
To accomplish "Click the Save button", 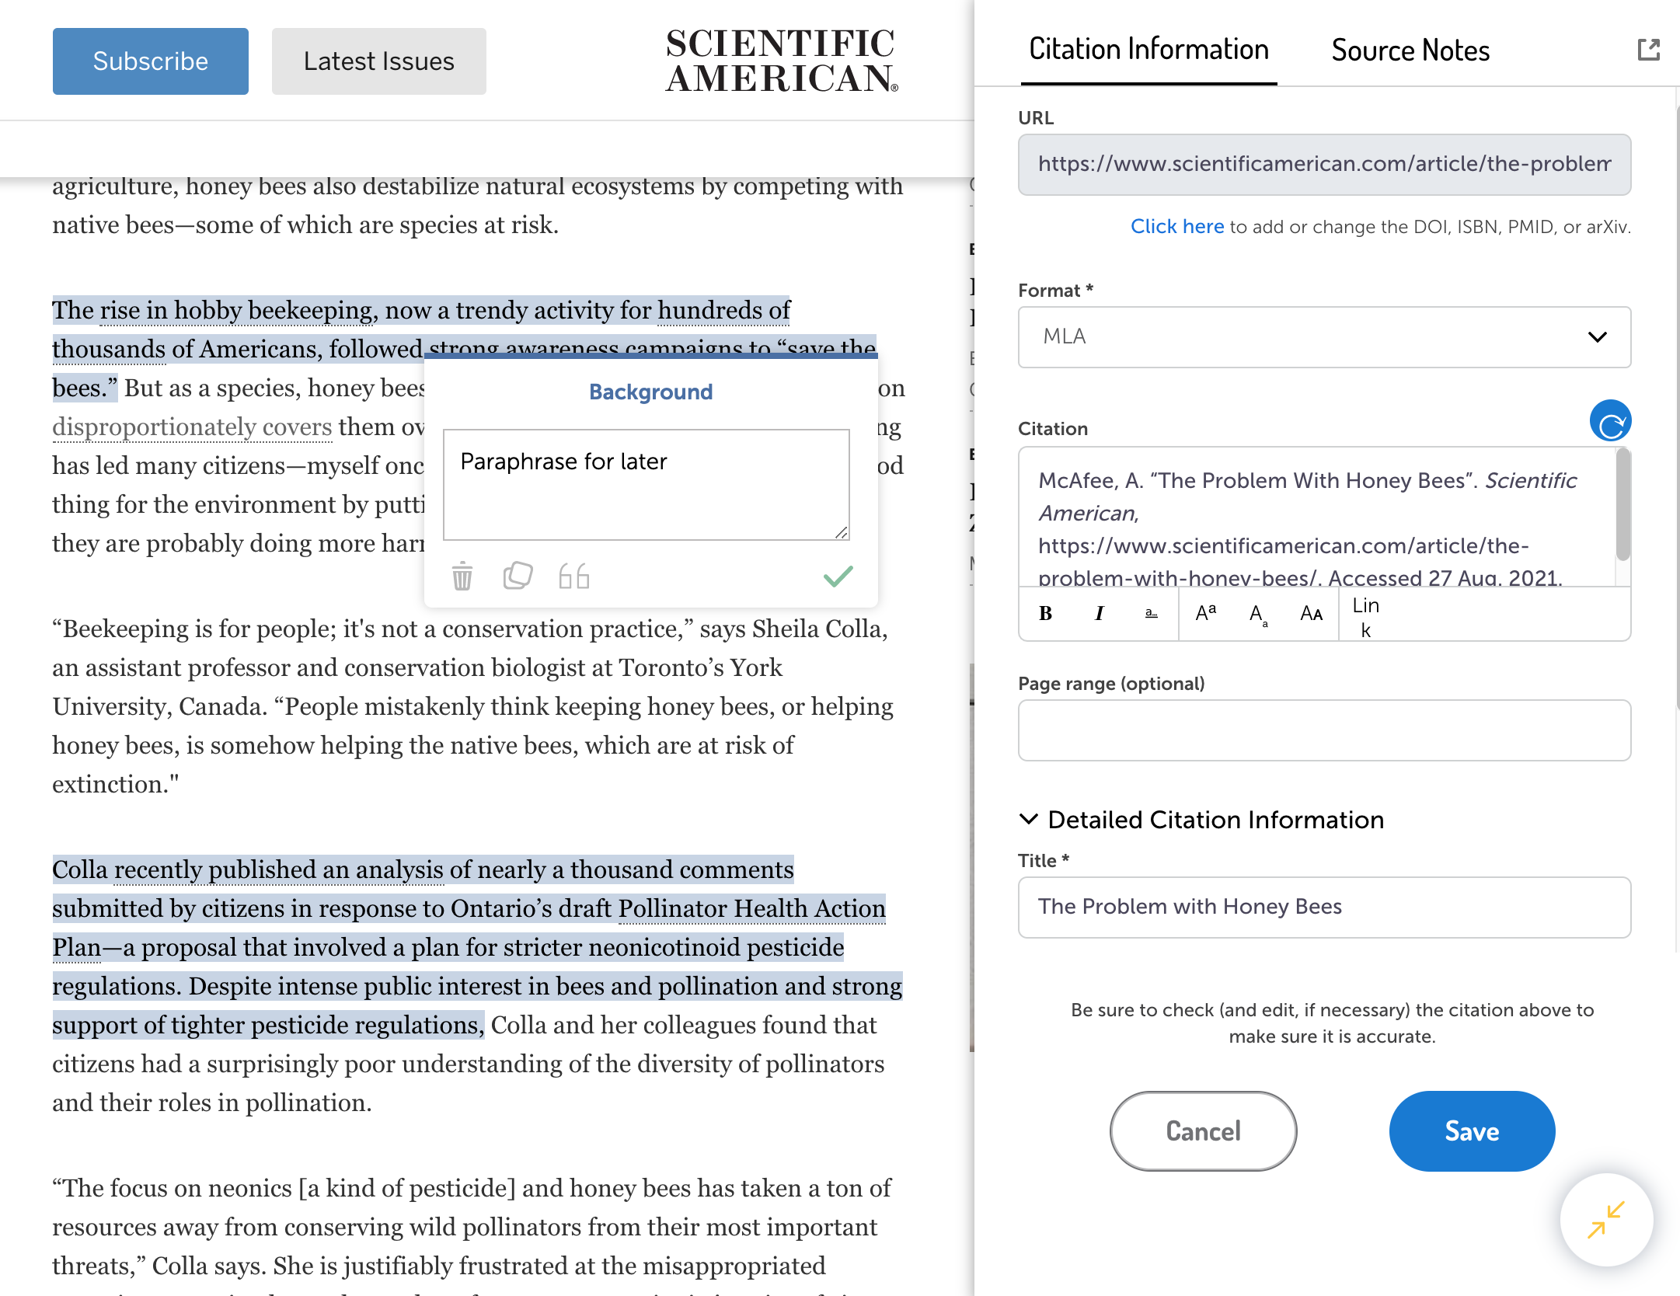I will tap(1472, 1131).
